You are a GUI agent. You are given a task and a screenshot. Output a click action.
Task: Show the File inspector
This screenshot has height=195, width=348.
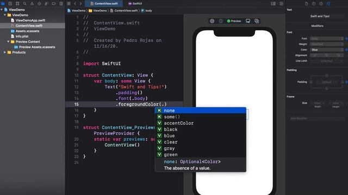click(307, 4)
